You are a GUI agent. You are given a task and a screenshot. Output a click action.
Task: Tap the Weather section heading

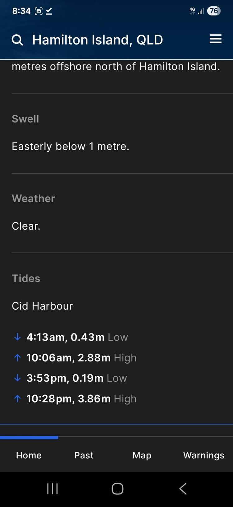(33, 198)
